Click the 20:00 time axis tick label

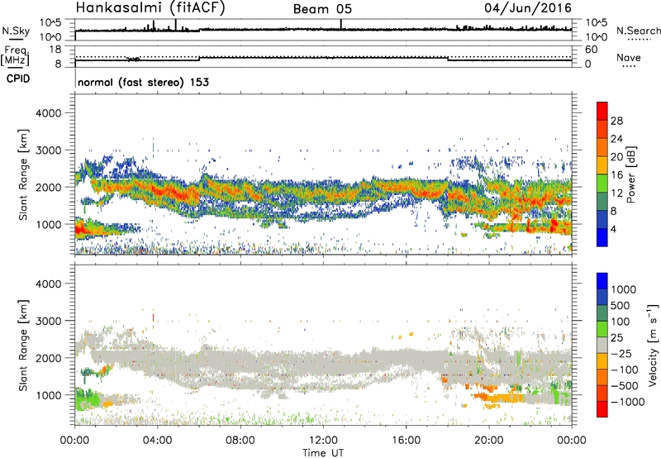(488, 441)
